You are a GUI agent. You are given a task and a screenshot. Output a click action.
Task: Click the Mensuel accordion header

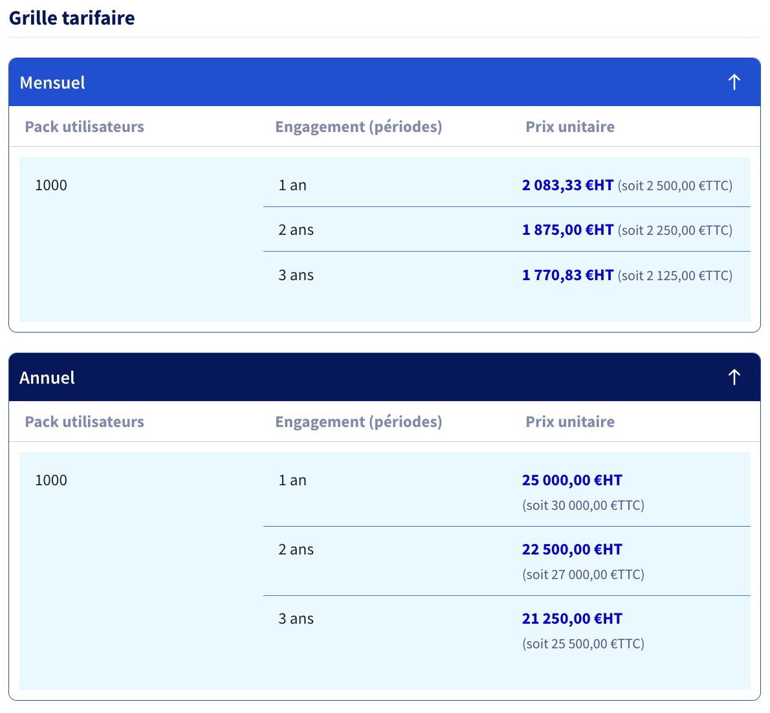pos(384,82)
